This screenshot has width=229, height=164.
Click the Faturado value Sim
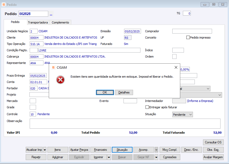[x=126, y=44]
